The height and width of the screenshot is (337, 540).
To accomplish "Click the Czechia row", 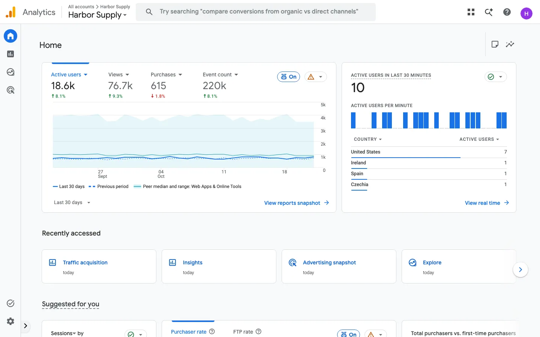I will coord(429,185).
